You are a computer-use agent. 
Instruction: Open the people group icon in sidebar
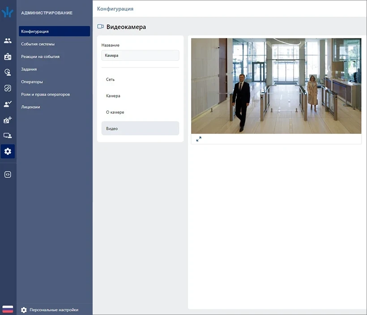click(8, 41)
